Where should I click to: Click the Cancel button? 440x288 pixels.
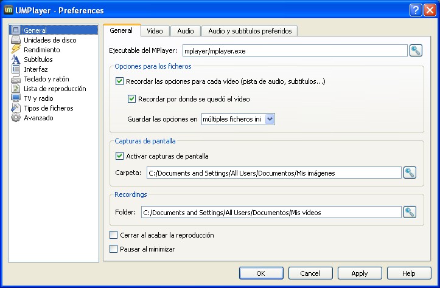(310, 273)
